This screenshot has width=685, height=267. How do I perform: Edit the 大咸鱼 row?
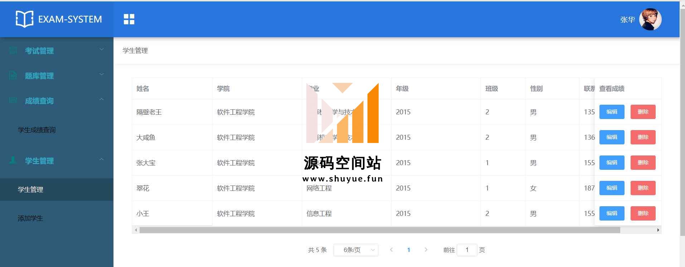point(612,137)
